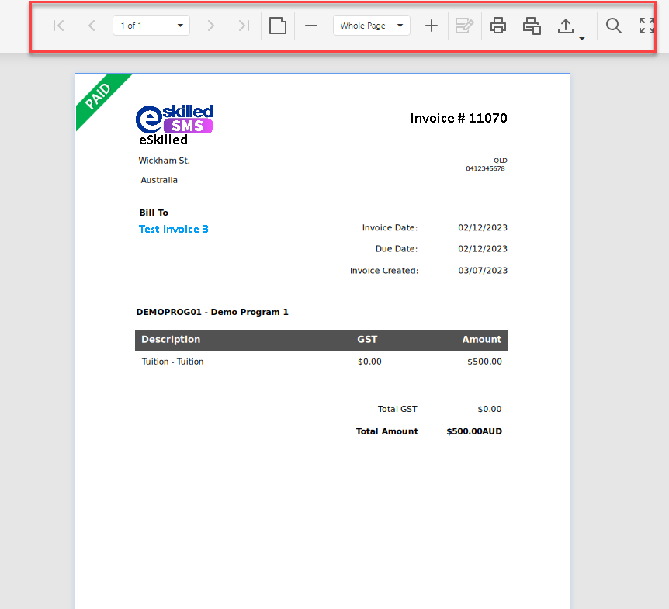Select the phone number '0412345678'
Viewport: 669px width, 609px height.
coord(485,168)
